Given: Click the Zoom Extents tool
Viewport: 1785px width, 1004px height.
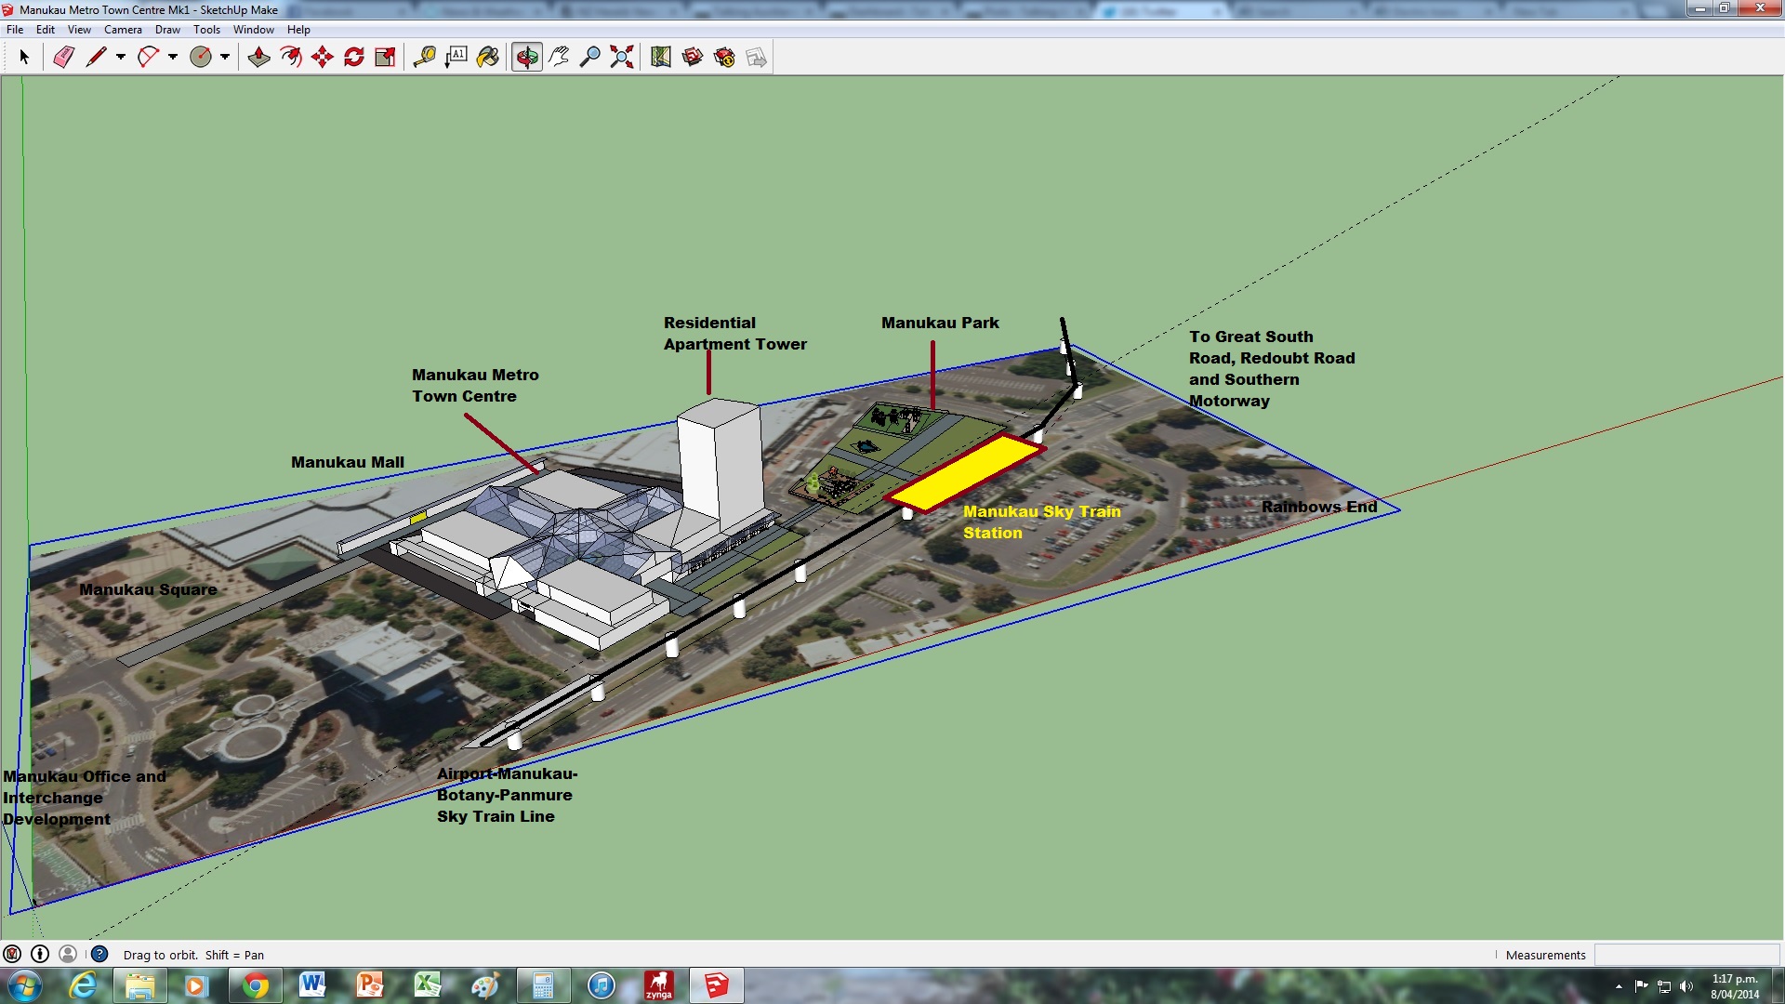Looking at the screenshot, I should tap(622, 58).
